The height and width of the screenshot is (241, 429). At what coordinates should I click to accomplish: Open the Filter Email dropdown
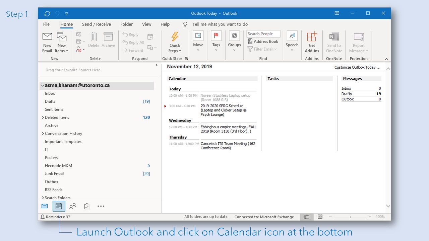tap(262, 49)
